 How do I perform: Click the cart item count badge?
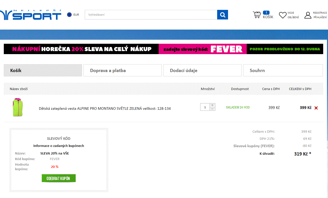point(266,13)
